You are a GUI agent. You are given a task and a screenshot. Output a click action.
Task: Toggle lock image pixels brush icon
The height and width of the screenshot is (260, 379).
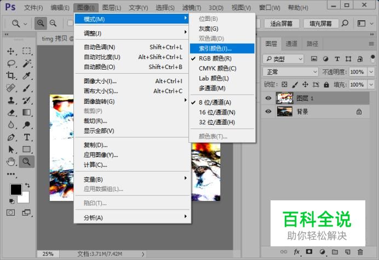[295, 84]
